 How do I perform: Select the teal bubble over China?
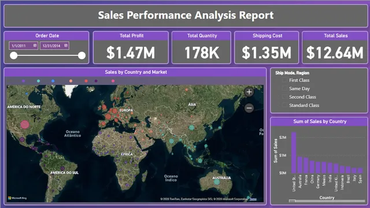[x=191, y=128]
